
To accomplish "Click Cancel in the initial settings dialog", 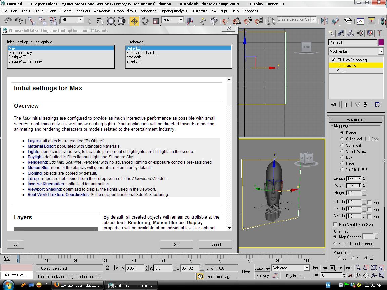I will point(215,245).
